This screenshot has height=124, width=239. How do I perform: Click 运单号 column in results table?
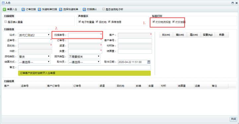click(x=33, y=86)
